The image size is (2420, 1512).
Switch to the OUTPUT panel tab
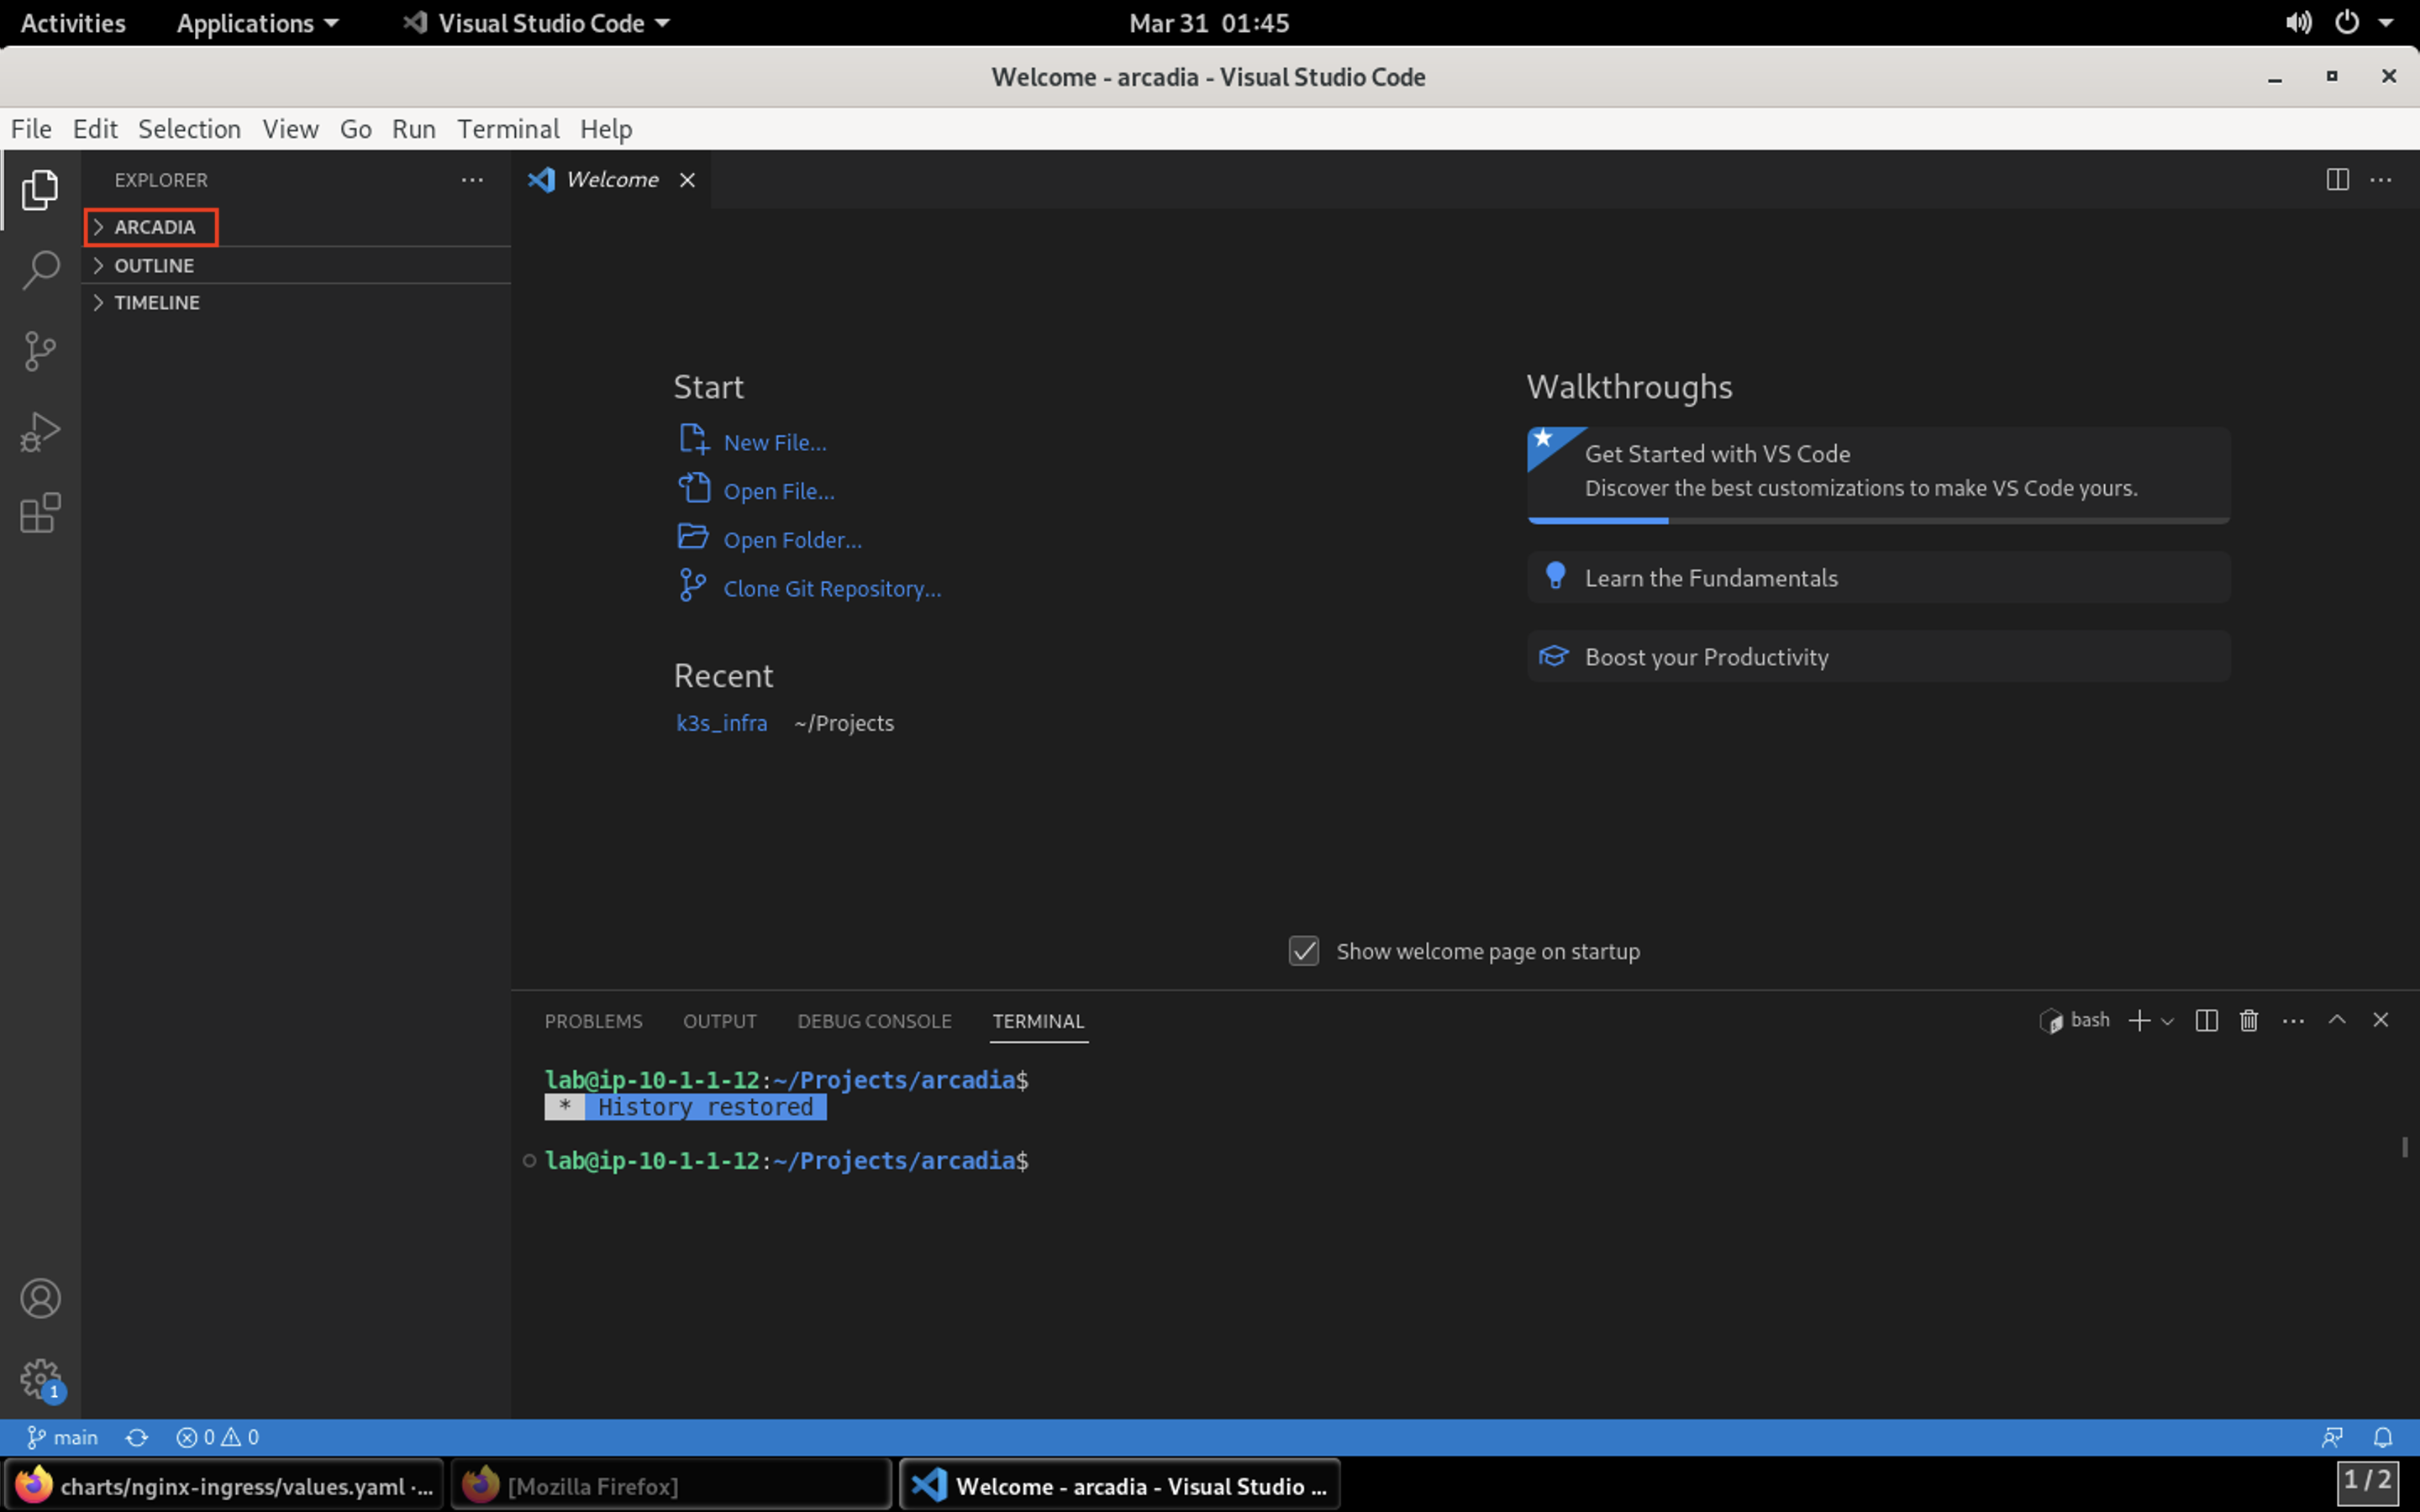(x=719, y=1021)
